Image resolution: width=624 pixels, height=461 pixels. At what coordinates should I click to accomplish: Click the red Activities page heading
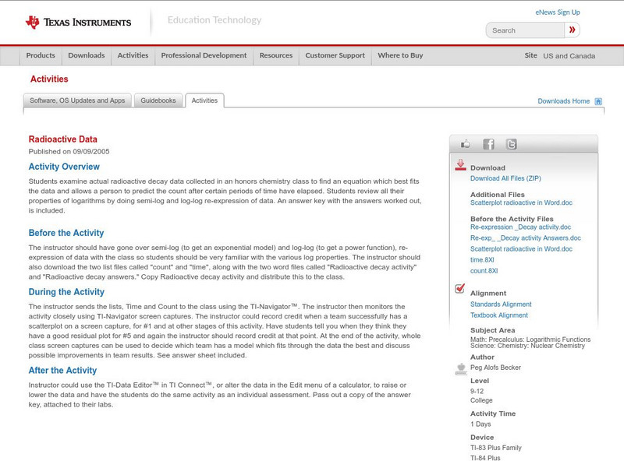point(49,79)
